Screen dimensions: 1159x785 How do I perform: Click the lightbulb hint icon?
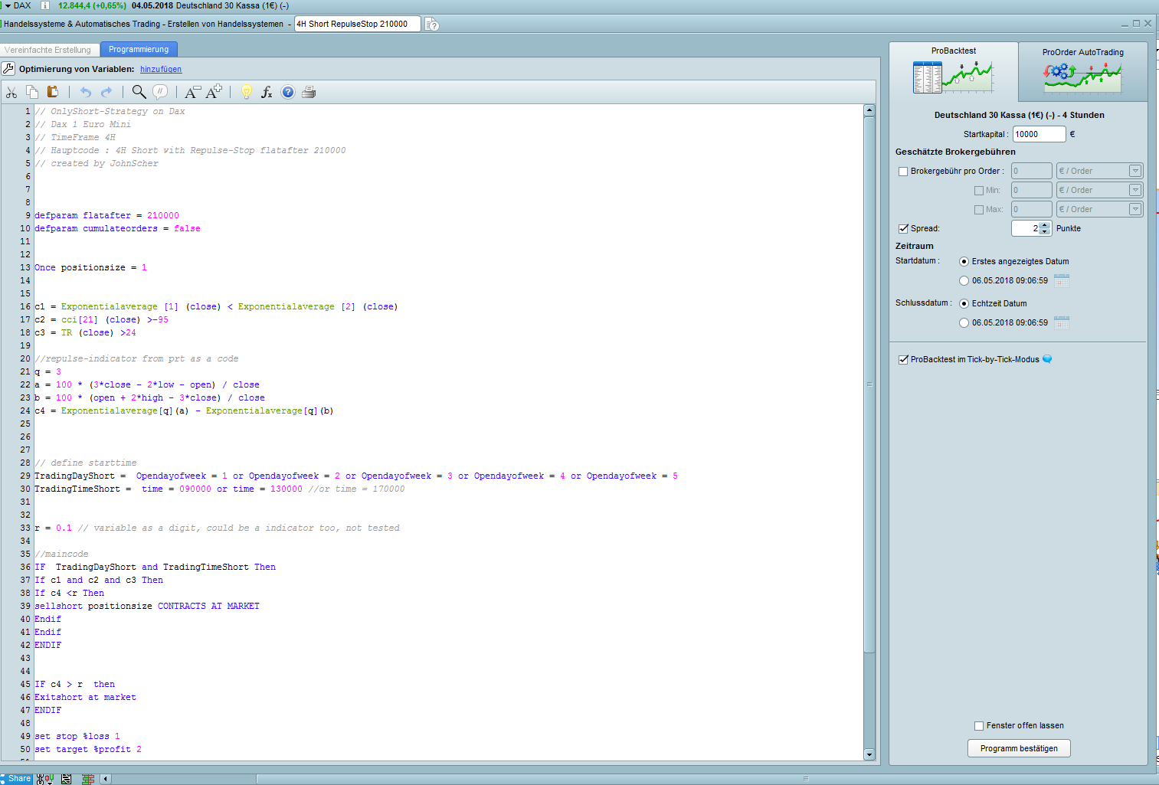point(247,92)
